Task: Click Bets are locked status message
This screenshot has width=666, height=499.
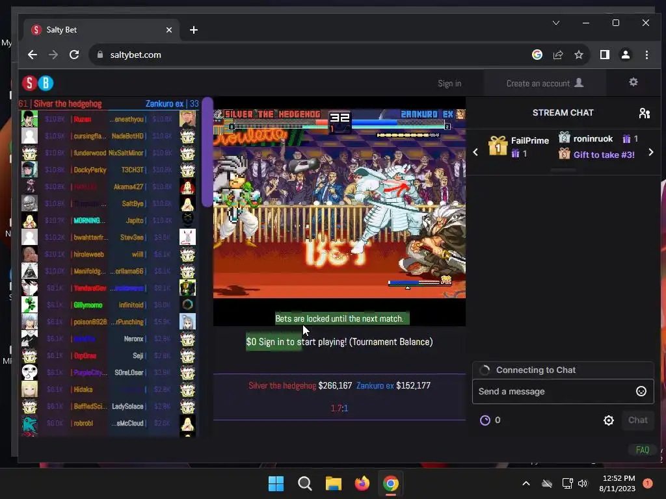Action: point(340,318)
